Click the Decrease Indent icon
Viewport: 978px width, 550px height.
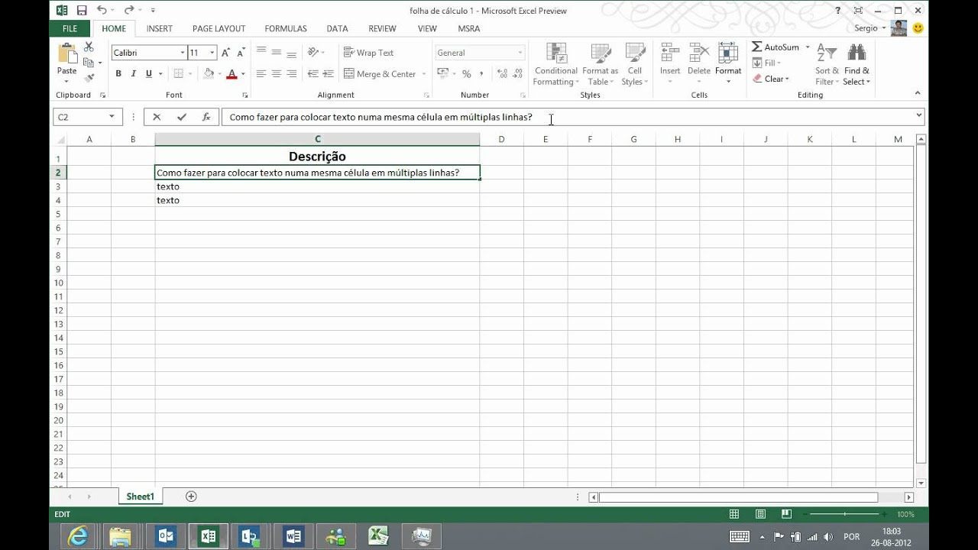coord(313,74)
